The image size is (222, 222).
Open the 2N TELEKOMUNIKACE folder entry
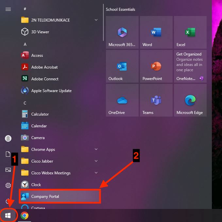click(60, 20)
